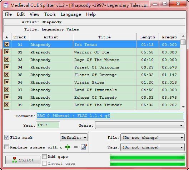
Task: Open the Tags change dropdown
Action: (153, 147)
